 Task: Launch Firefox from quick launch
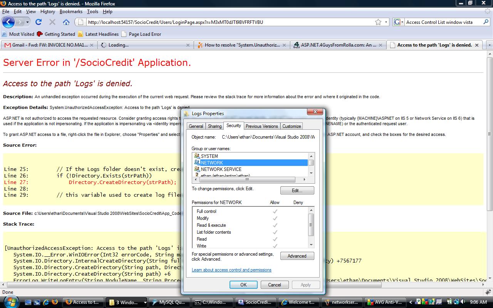click(55, 302)
